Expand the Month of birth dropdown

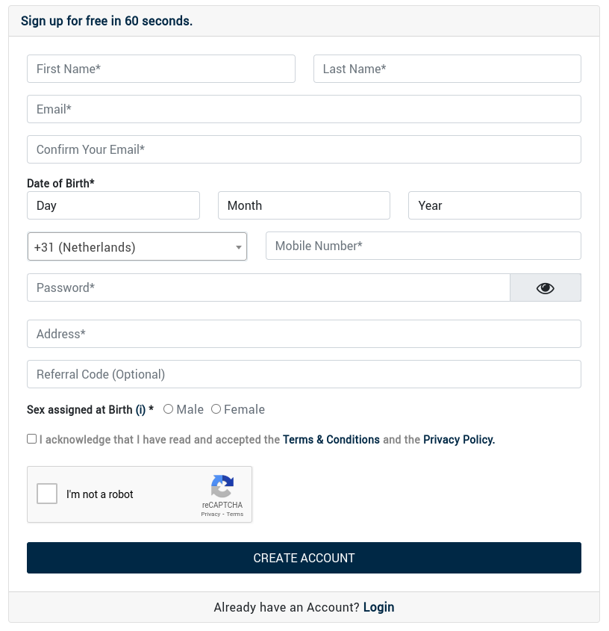pos(304,205)
